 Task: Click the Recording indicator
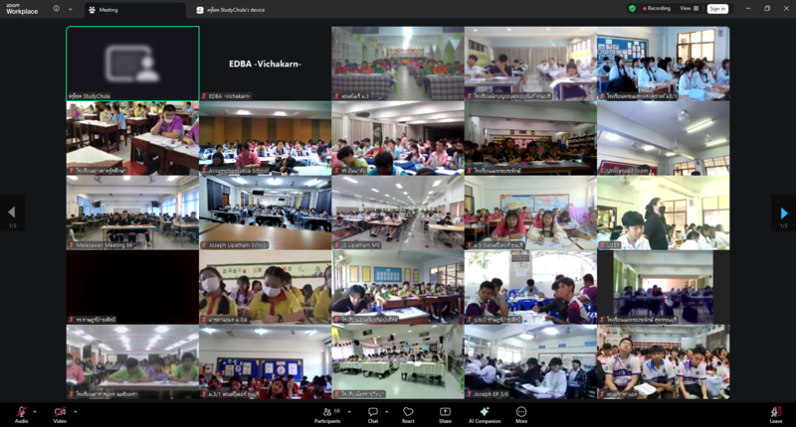(x=657, y=9)
